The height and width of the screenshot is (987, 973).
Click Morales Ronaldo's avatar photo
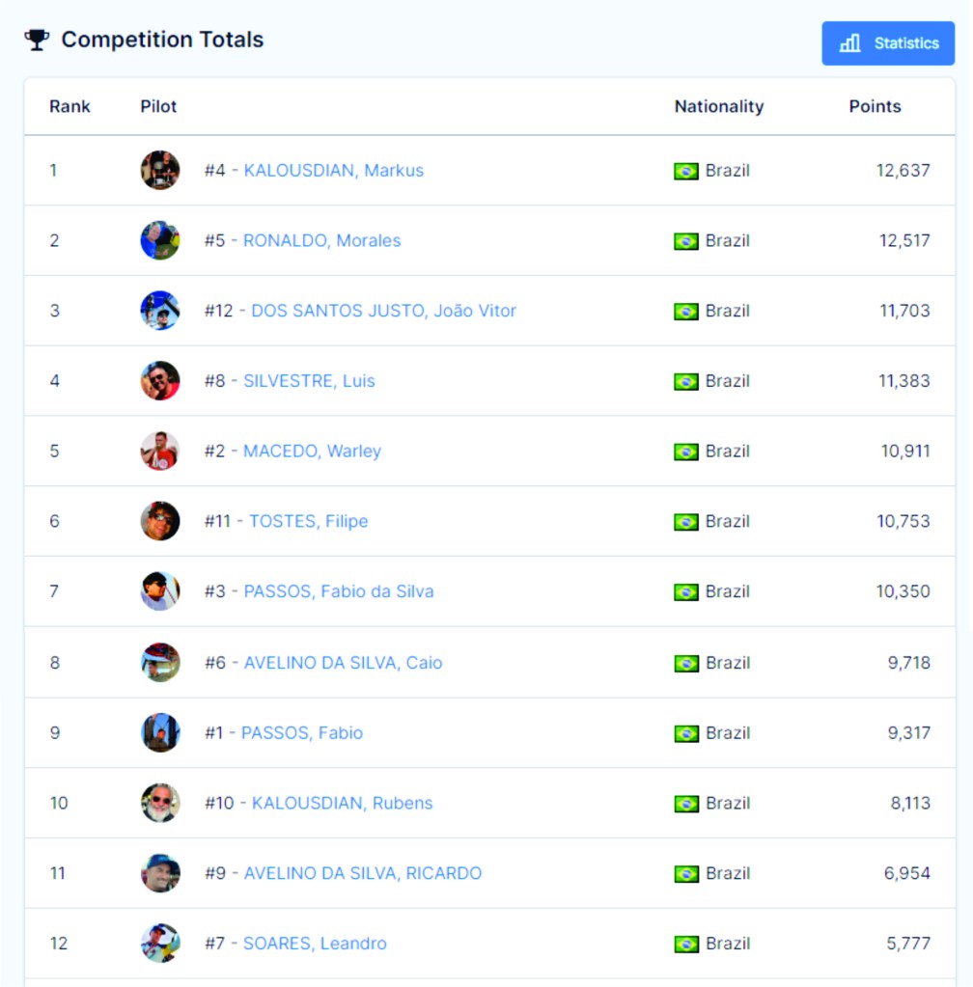[160, 240]
